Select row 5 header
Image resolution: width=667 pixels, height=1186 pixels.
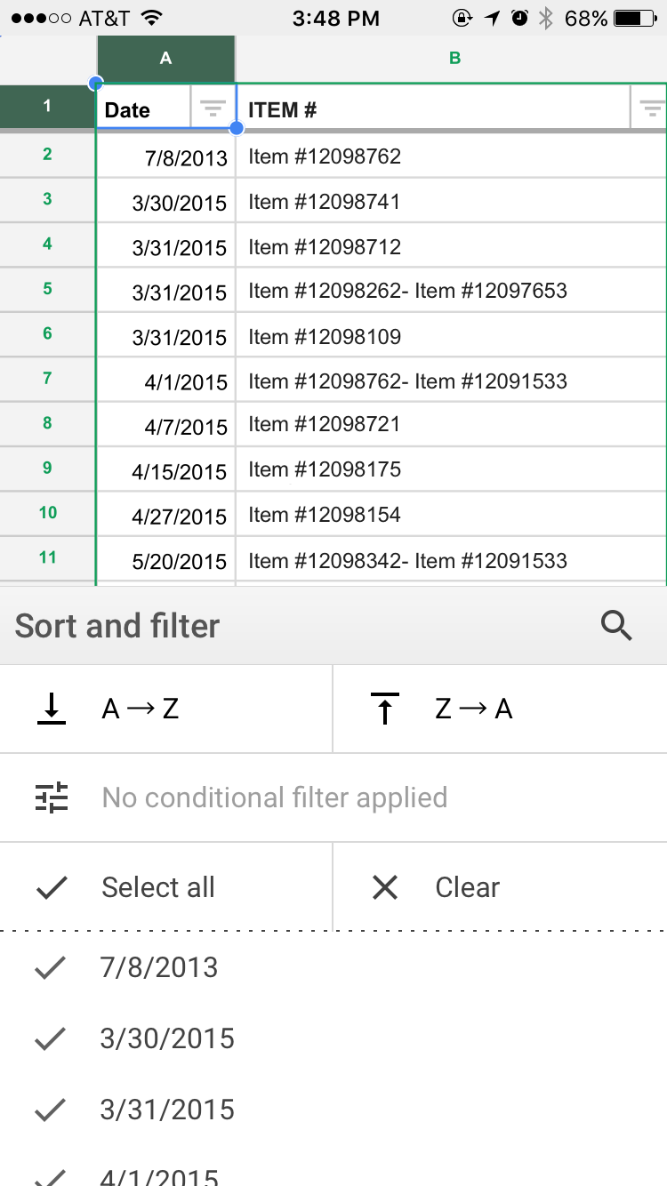point(47,289)
